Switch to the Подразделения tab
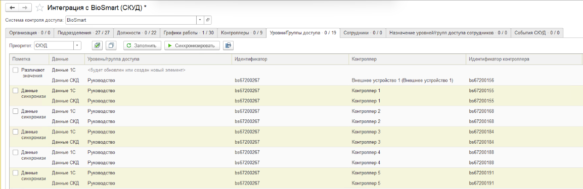Screen dimensions: 583x189 tap(83, 33)
